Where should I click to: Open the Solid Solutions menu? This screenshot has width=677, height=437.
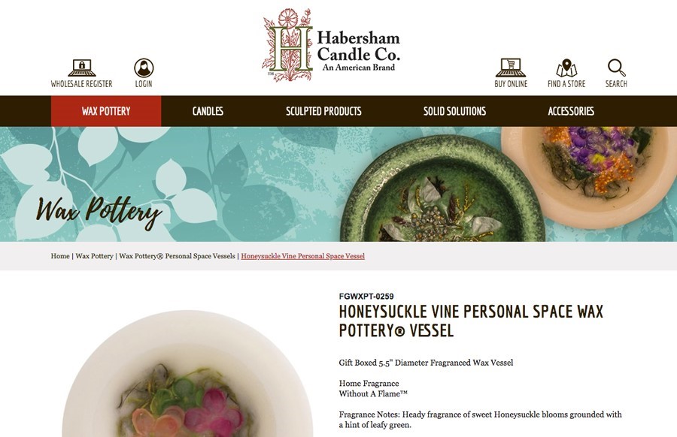pyautogui.click(x=454, y=111)
